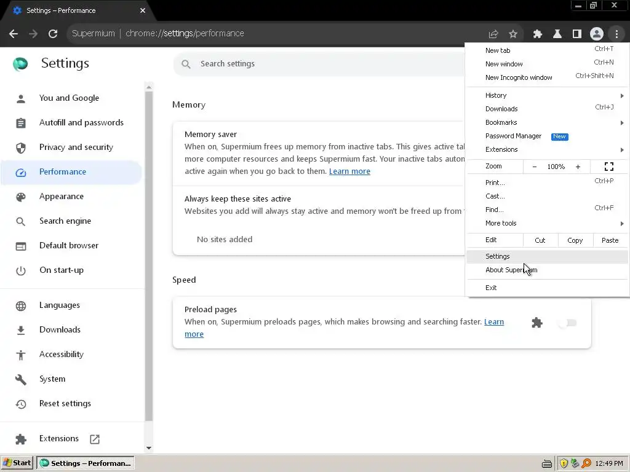Choose New window from the menu
Viewport: 630px width, 472px height.
(x=547, y=64)
